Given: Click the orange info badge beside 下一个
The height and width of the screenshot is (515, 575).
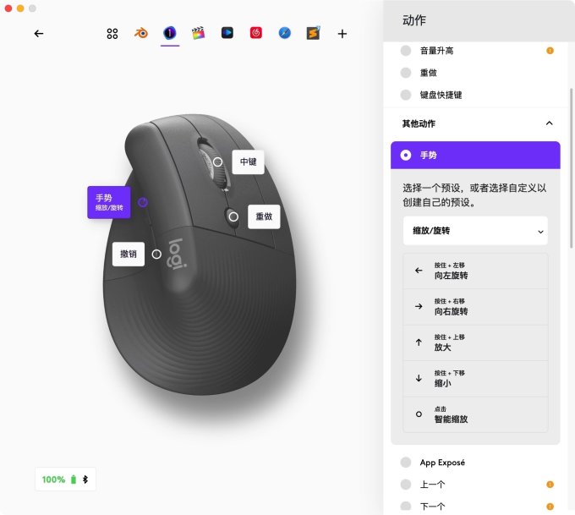Looking at the screenshot, I should tap(550, 507).
